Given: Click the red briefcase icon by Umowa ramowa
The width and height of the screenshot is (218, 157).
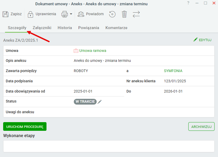Looking at the screenshot, I should coord(76,51).
